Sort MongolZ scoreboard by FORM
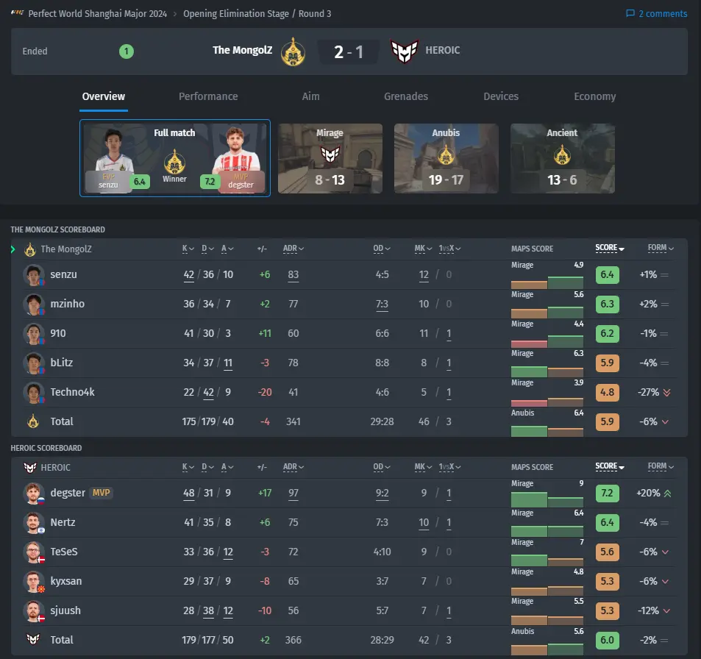 pyautogui.click(x=661, y=248)
